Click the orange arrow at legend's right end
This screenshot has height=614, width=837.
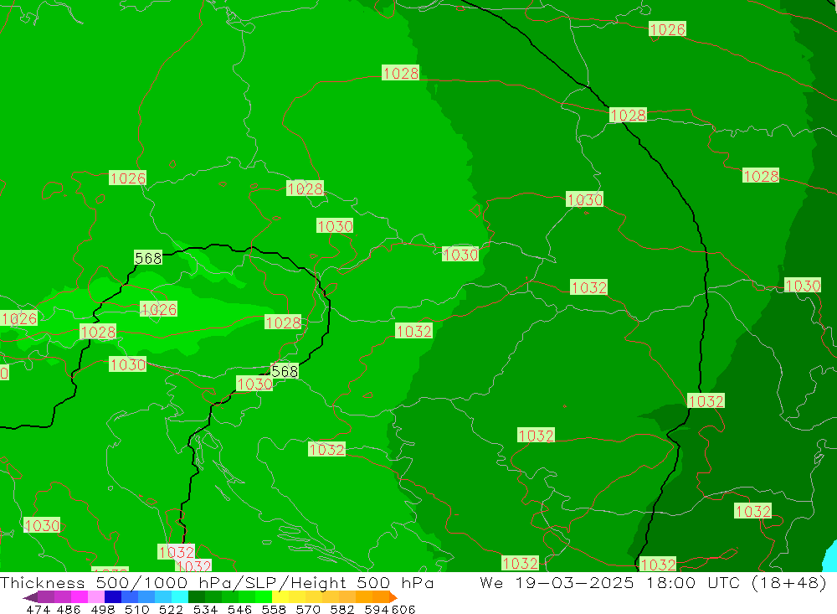coord(393,597)
